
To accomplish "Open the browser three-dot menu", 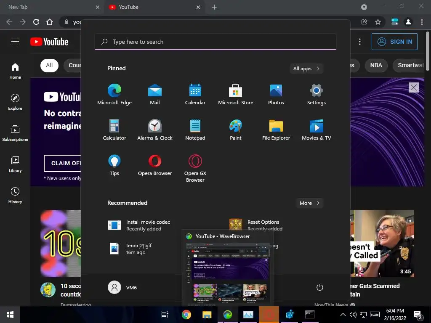I will pyautogui.click(x=422, y=22).
